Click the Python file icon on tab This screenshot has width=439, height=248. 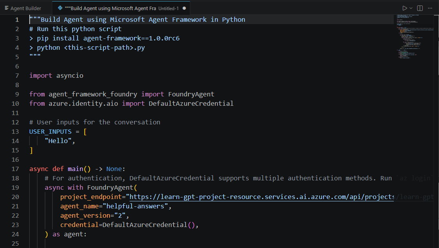(60, 8)
